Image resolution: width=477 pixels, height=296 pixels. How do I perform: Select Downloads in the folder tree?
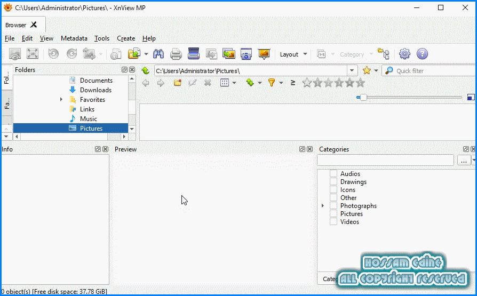pos(96,90)
